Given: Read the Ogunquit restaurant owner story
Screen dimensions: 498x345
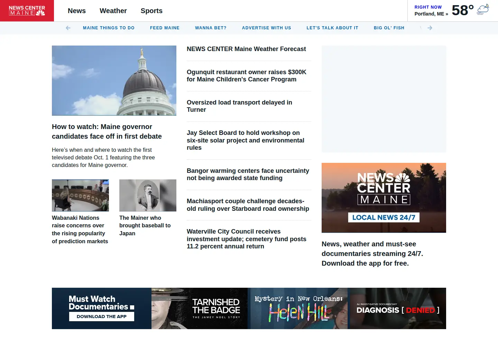Looking at the screenshot, I should [x=247, y=76].
